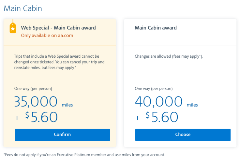Click the Main Cabin page heading
Screen dimensions: 240x162
point(23,8)
